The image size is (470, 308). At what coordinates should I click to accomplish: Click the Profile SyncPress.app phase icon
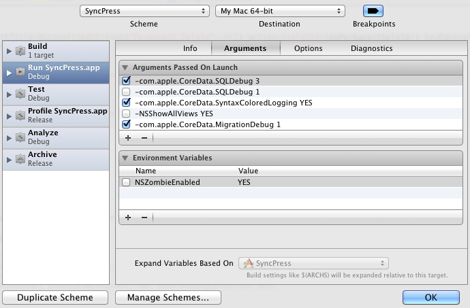pos(20,116)
